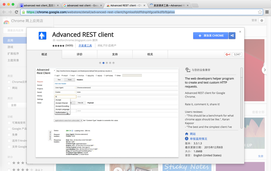Tick the 免费 checkbox

click(x=9, y=135)
